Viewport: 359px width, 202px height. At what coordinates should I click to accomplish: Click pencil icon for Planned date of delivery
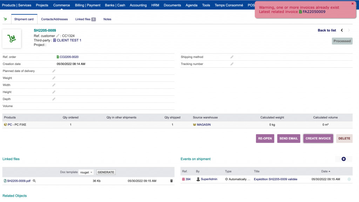click(54, 71)
